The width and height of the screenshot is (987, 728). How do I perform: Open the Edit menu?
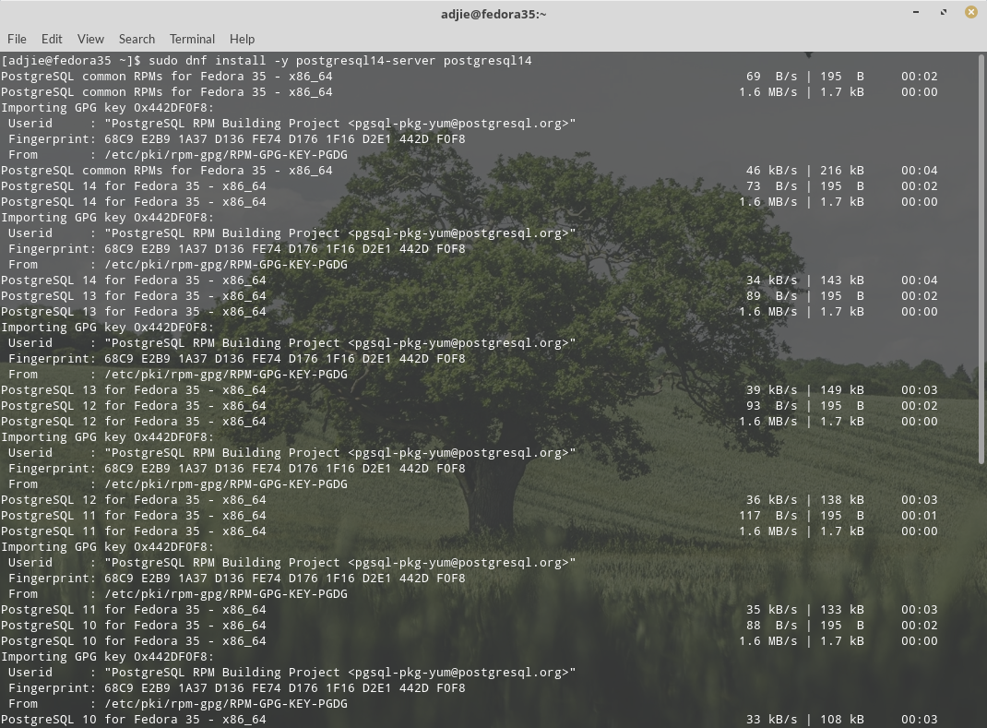[x=52, y=39]
